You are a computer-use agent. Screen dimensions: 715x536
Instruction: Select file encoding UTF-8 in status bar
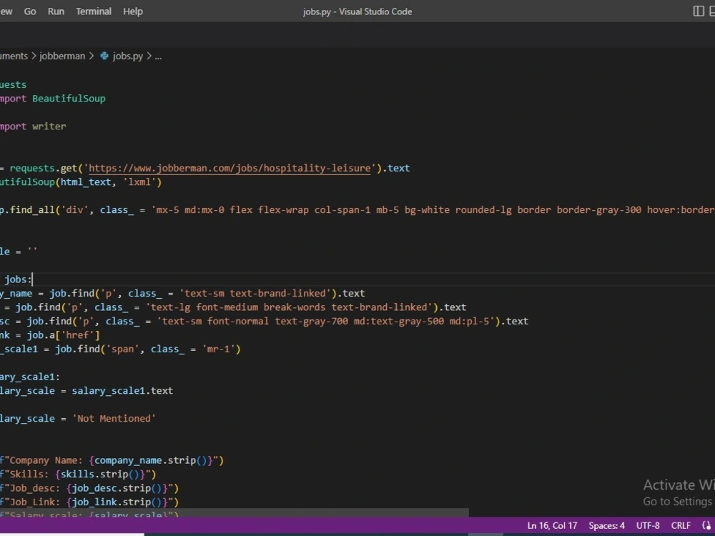point(648,525)
